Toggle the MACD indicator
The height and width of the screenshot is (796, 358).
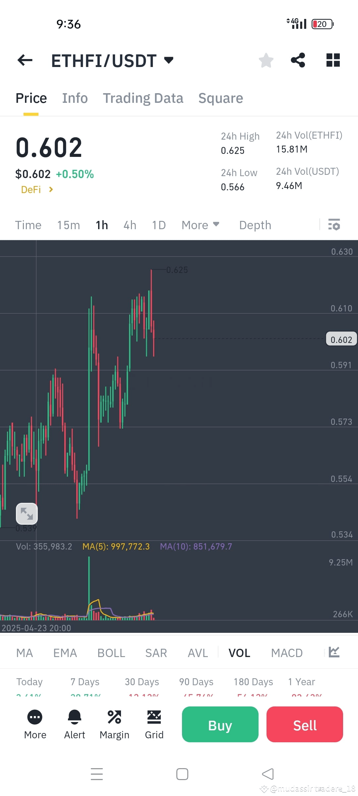tap(287, 652)
